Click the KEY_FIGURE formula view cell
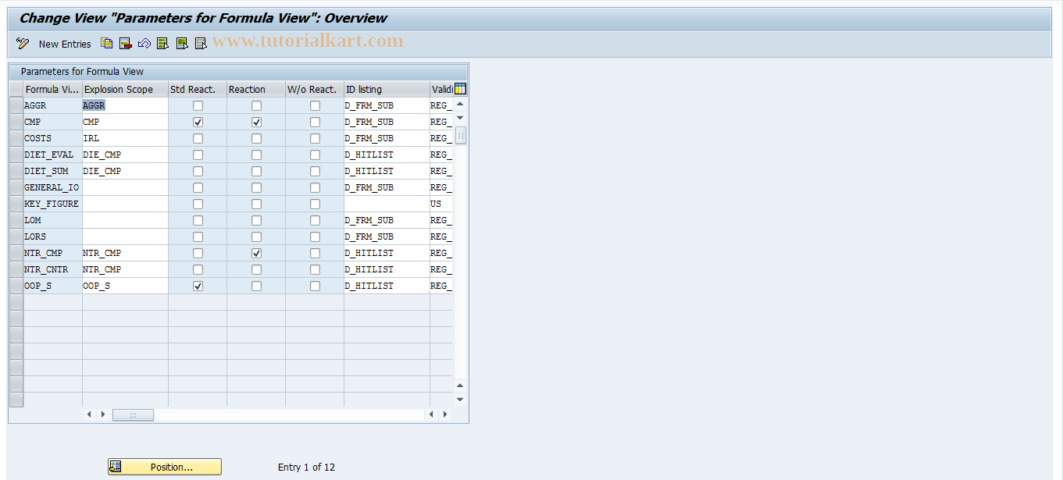 coord(52,204)
